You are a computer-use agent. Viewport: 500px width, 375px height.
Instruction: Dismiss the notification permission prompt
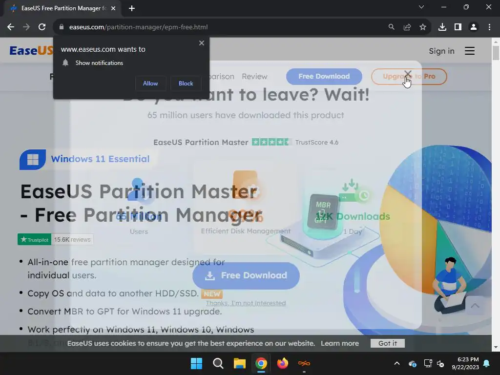point(202,43)
